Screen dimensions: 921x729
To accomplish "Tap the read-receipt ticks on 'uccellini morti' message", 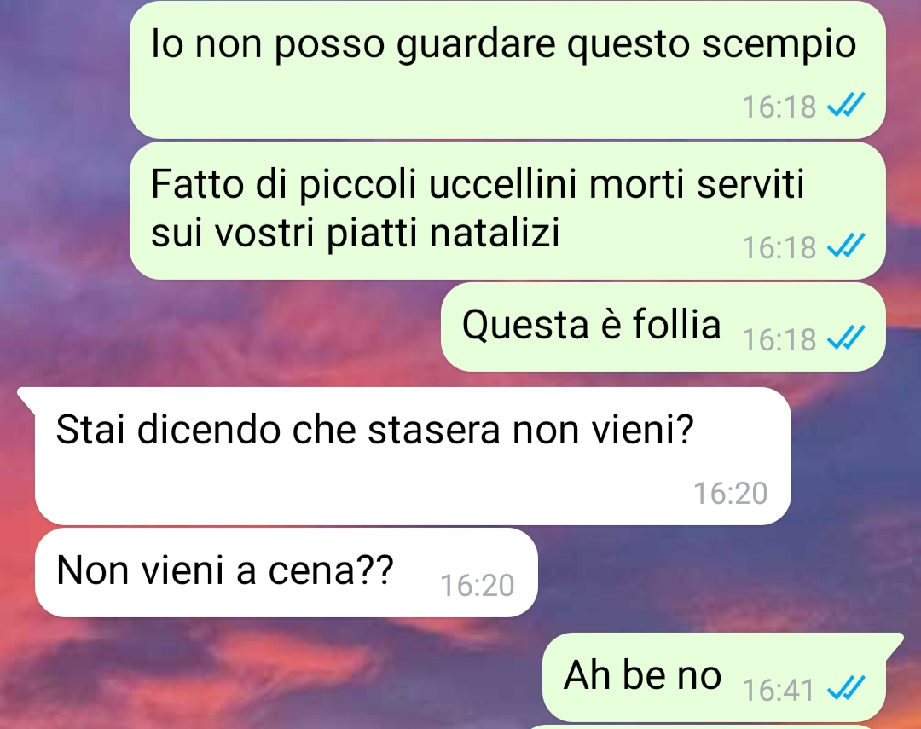I will tap(846, 246).
